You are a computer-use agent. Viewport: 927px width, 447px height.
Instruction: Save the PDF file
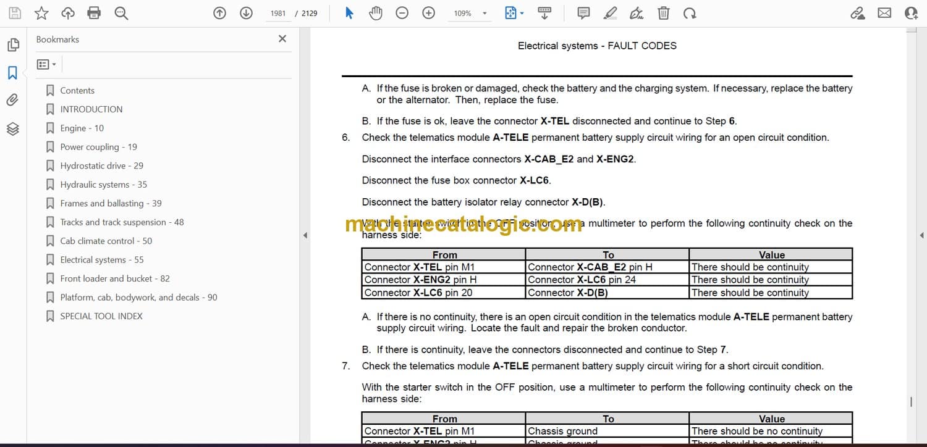tap(15, 13)
